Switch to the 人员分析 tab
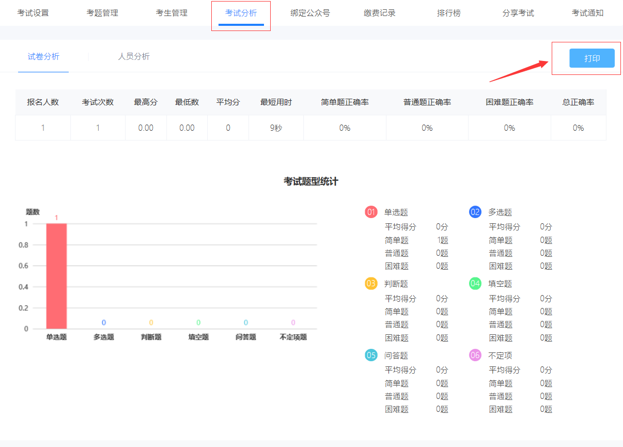 tap(134, 56)
